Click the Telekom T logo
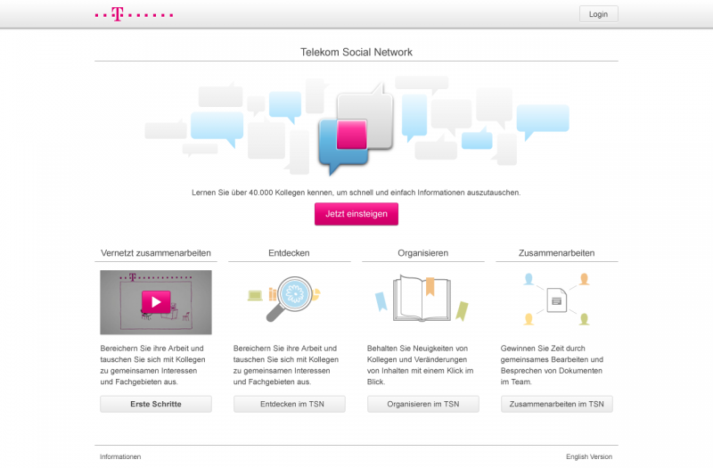This screenshot has height=468, width=713. coord(118,14)
